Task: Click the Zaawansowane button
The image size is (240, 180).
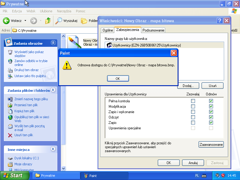Action: coord(211,145)
